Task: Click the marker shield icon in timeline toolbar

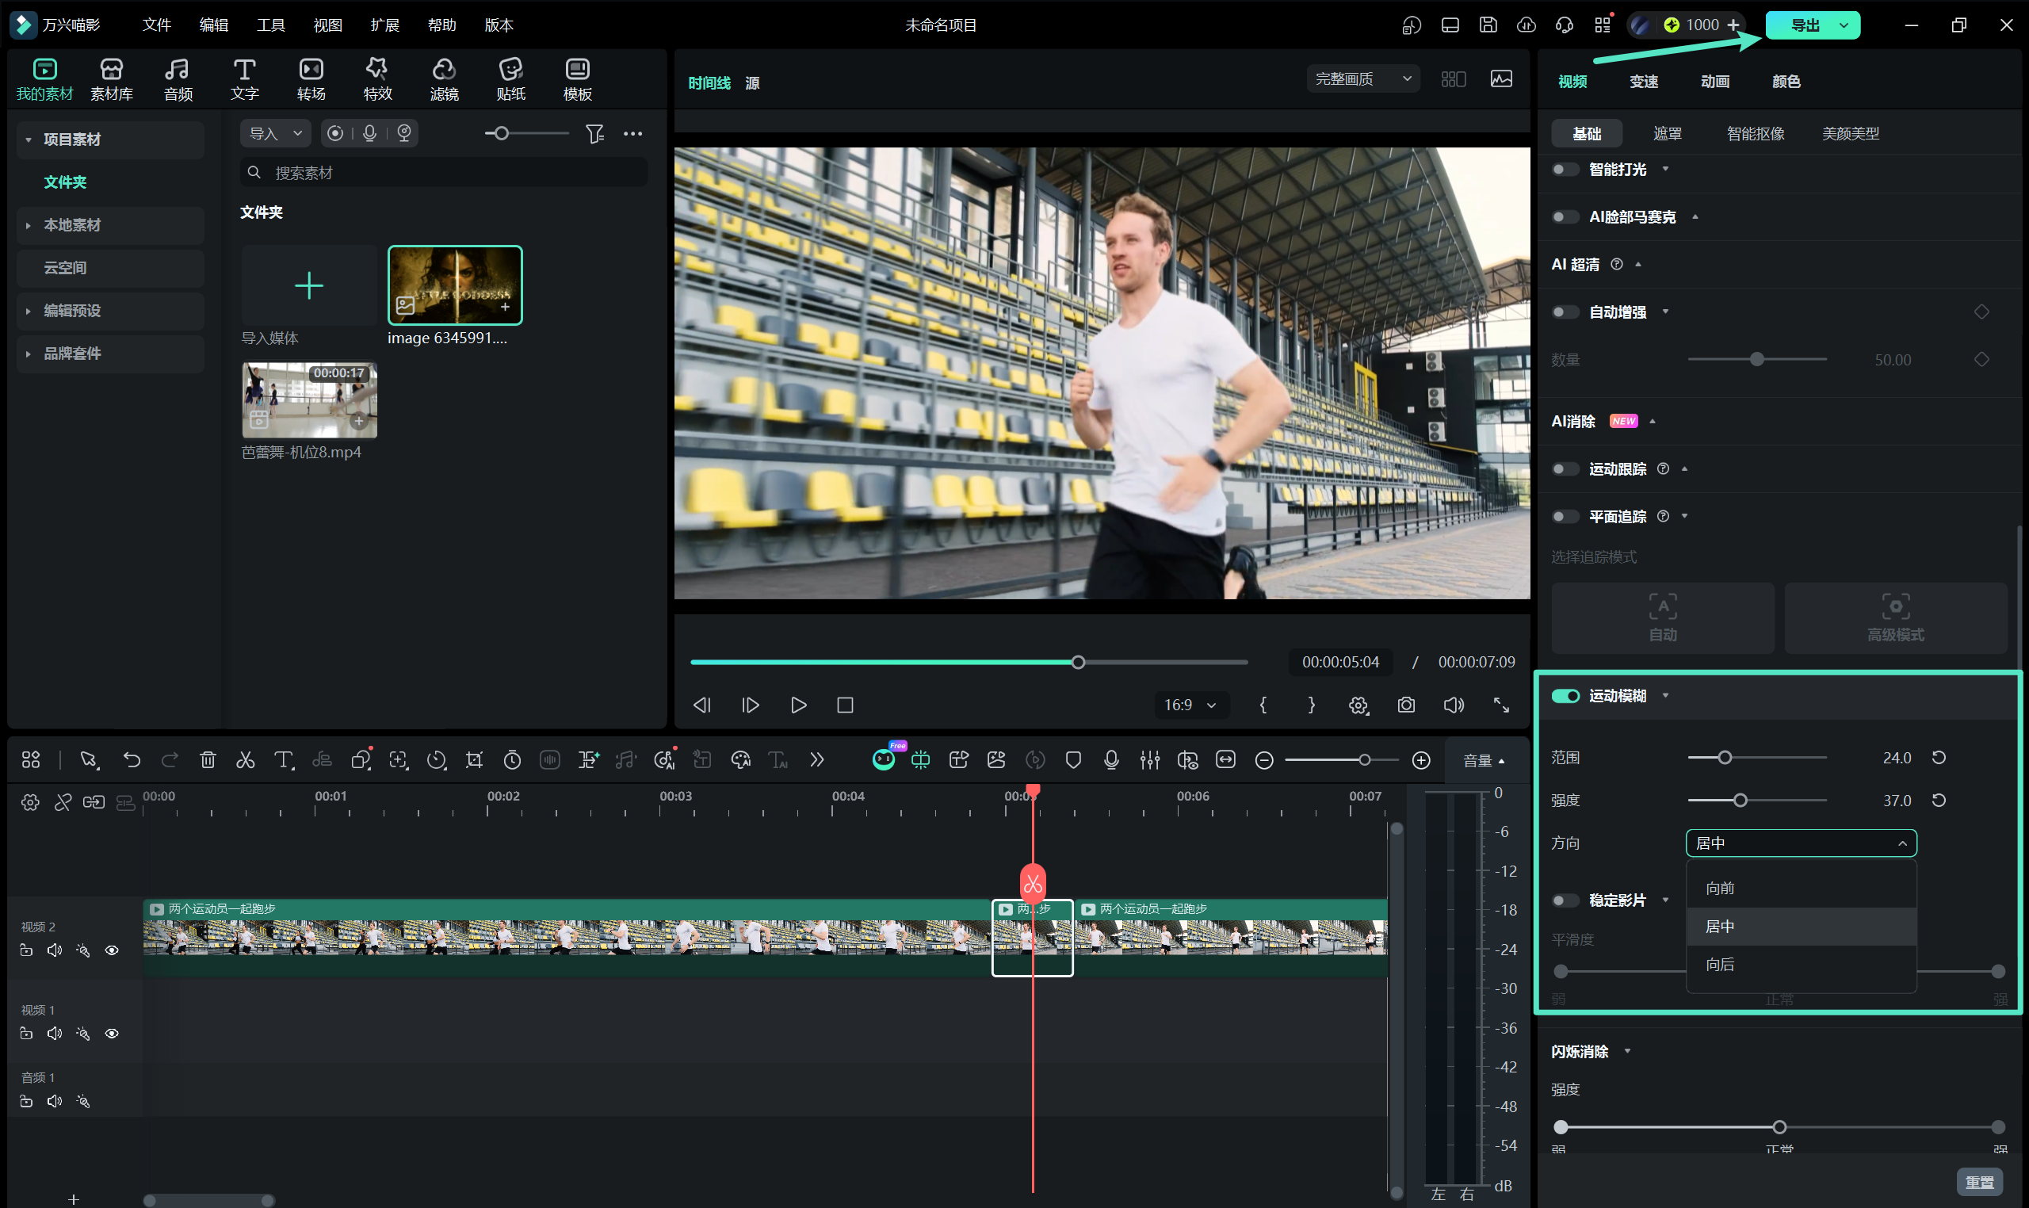Action: point(1073,760)
